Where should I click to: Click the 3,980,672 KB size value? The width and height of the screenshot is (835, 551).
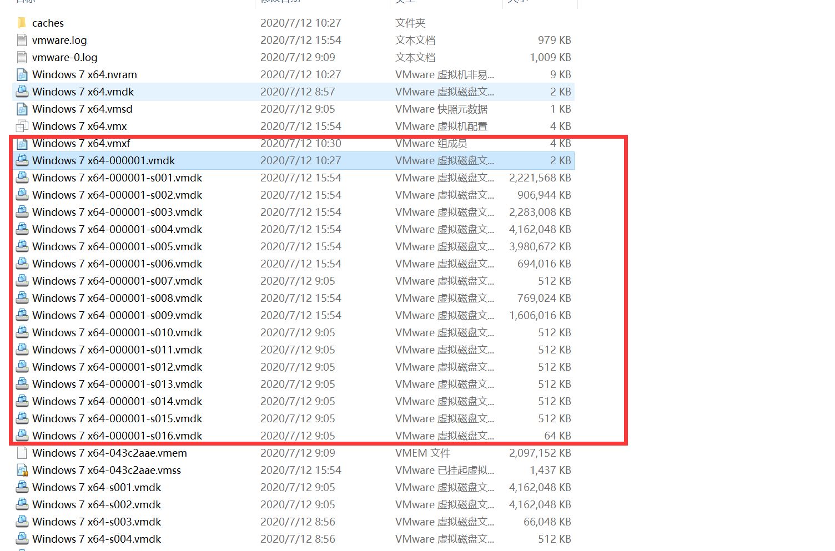pyautogui.click(x=540, y=246)
